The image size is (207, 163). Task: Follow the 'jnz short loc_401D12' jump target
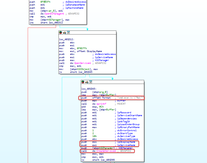56,23
